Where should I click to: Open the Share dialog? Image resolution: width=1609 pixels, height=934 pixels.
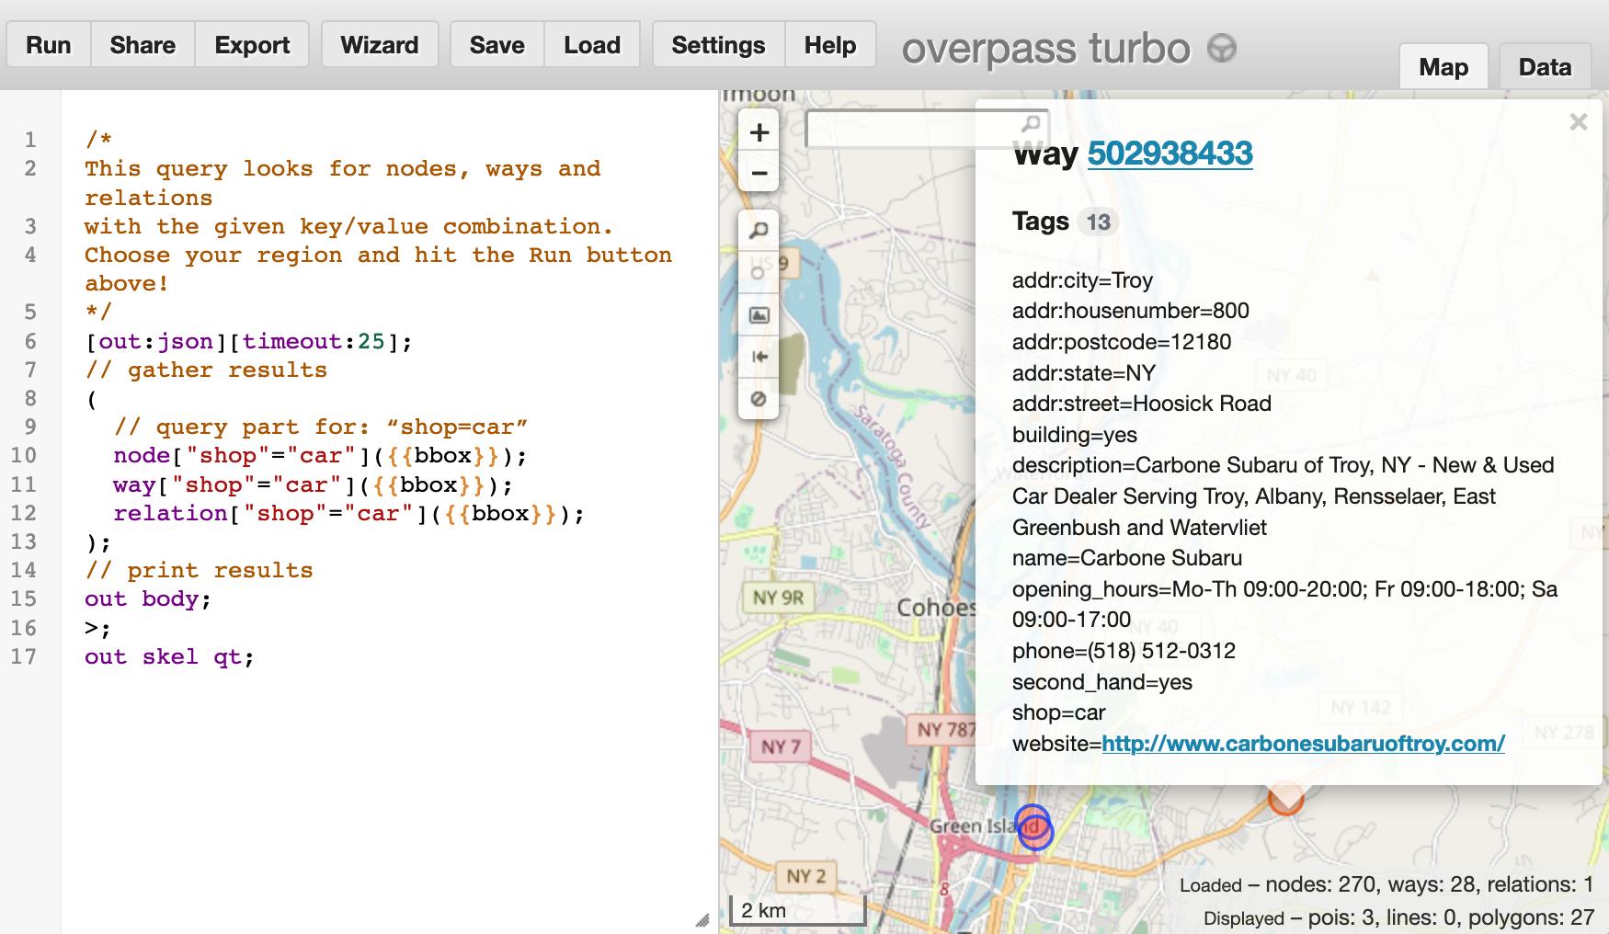click(143, 45)
